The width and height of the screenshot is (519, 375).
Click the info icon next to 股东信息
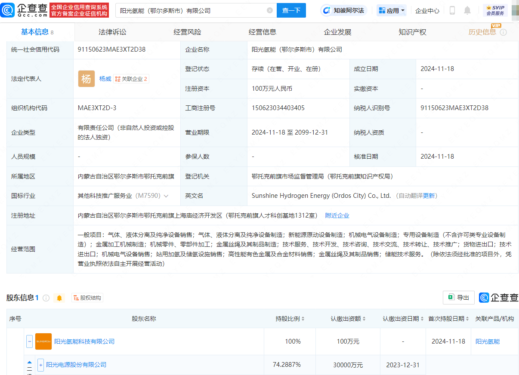(x=46, y=298)
